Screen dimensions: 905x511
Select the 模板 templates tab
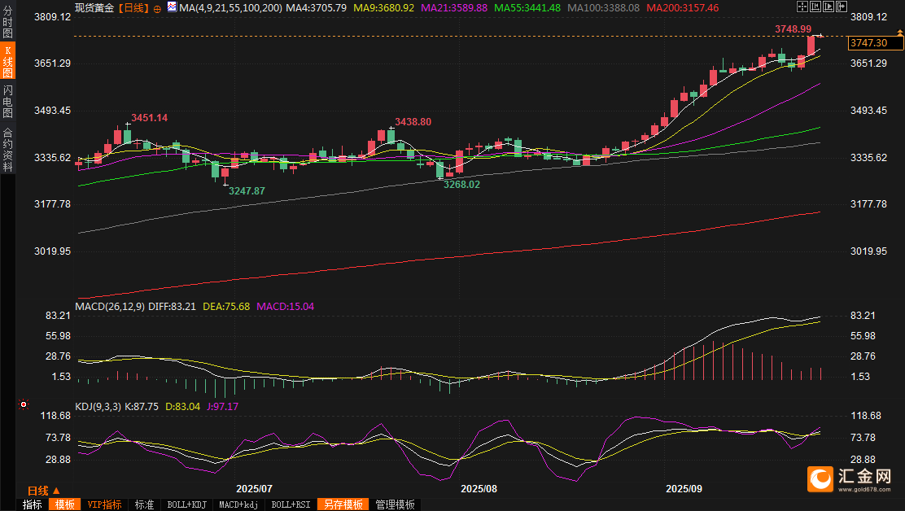pos(64,504)
